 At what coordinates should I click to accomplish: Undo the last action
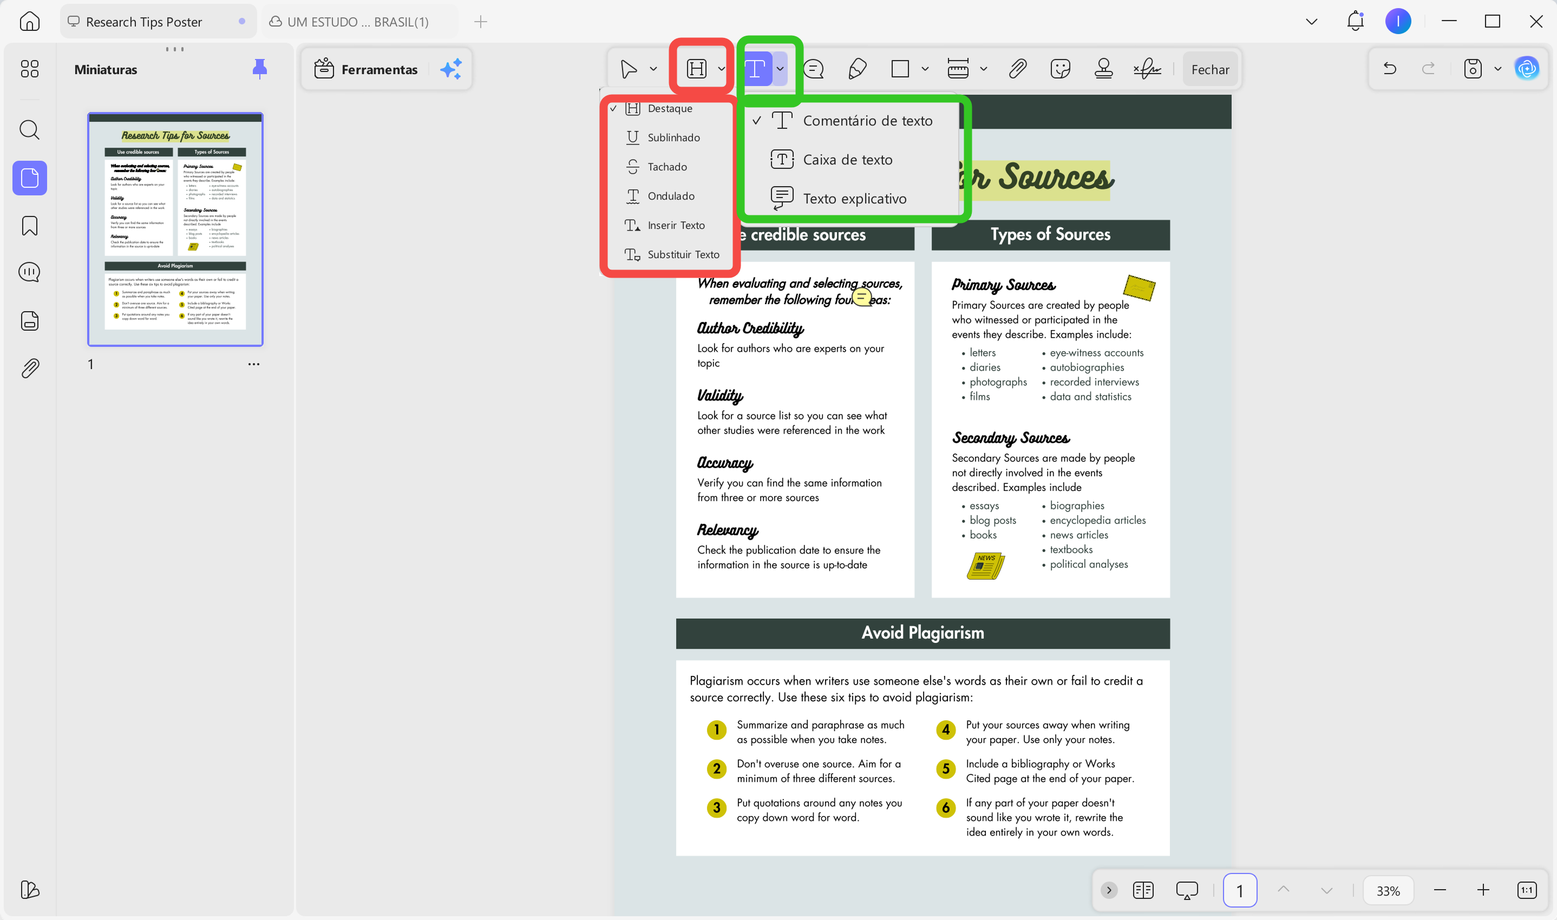(1390, 69)
